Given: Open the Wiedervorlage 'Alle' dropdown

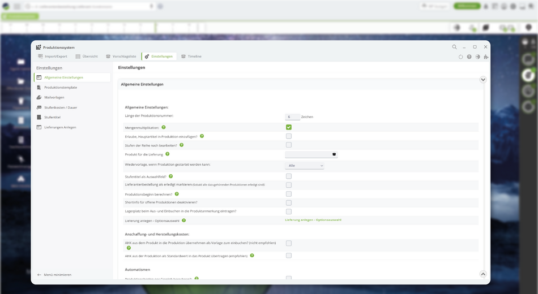Looking at the screenshot, I should click(305, 166).
